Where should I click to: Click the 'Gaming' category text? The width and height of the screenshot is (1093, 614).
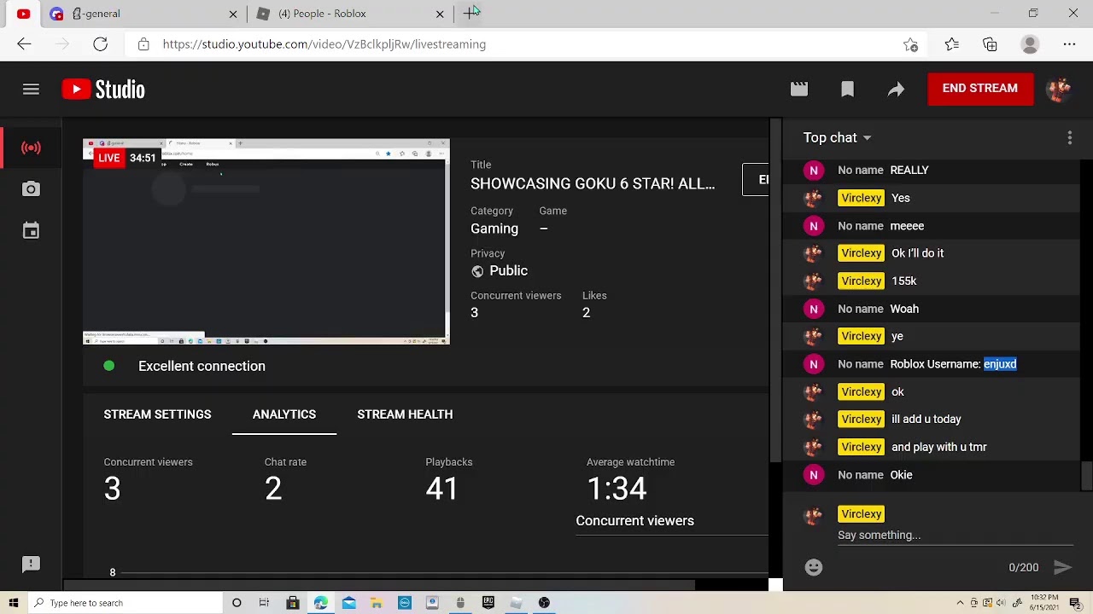(494, 229)
